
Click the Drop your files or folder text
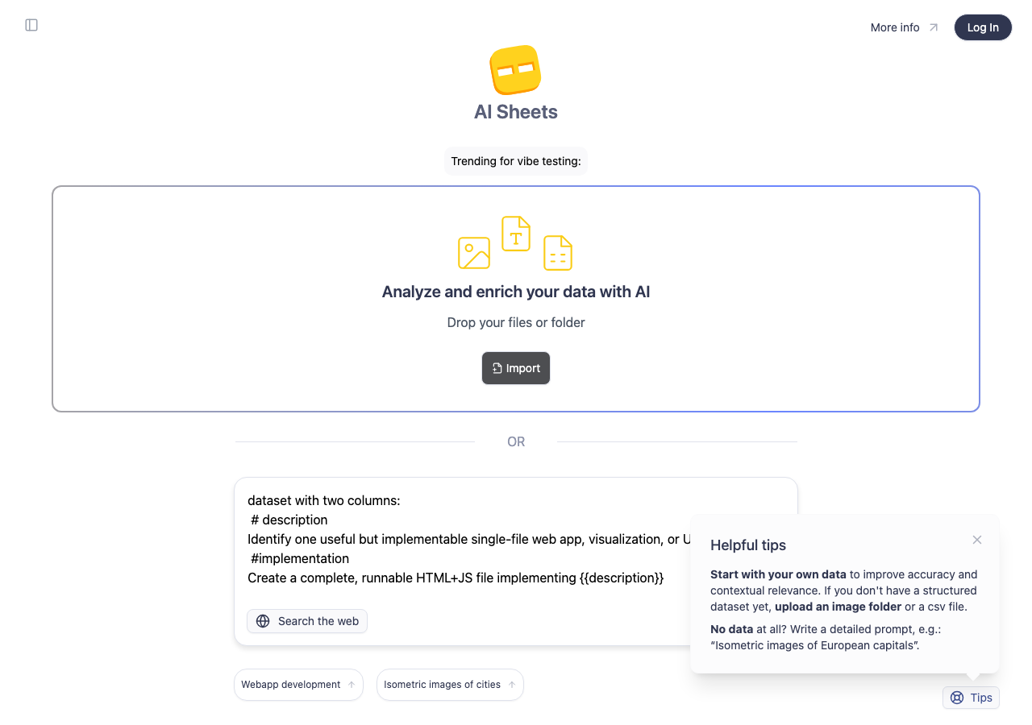516,322
